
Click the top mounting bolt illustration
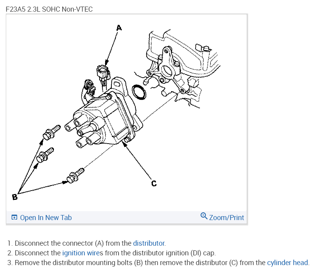pos(52,132)
